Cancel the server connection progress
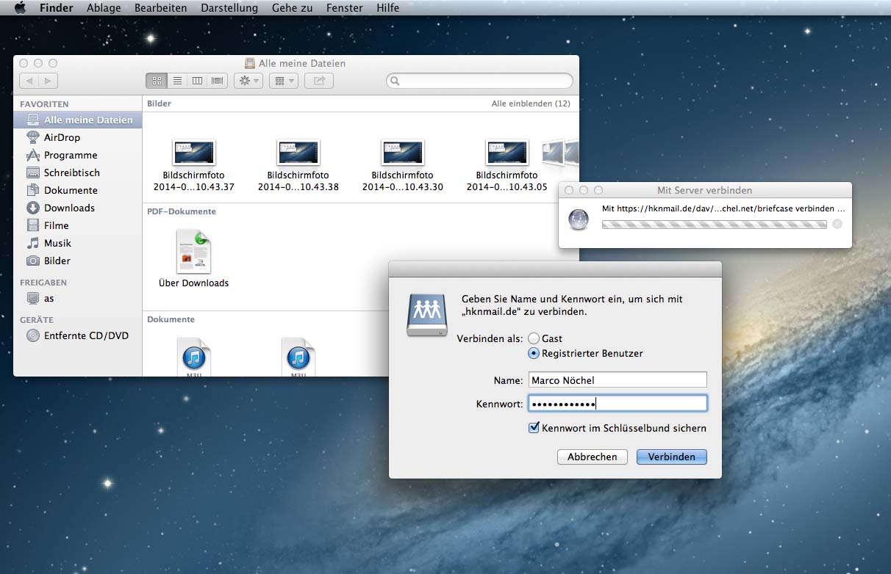 click(837, 224)
